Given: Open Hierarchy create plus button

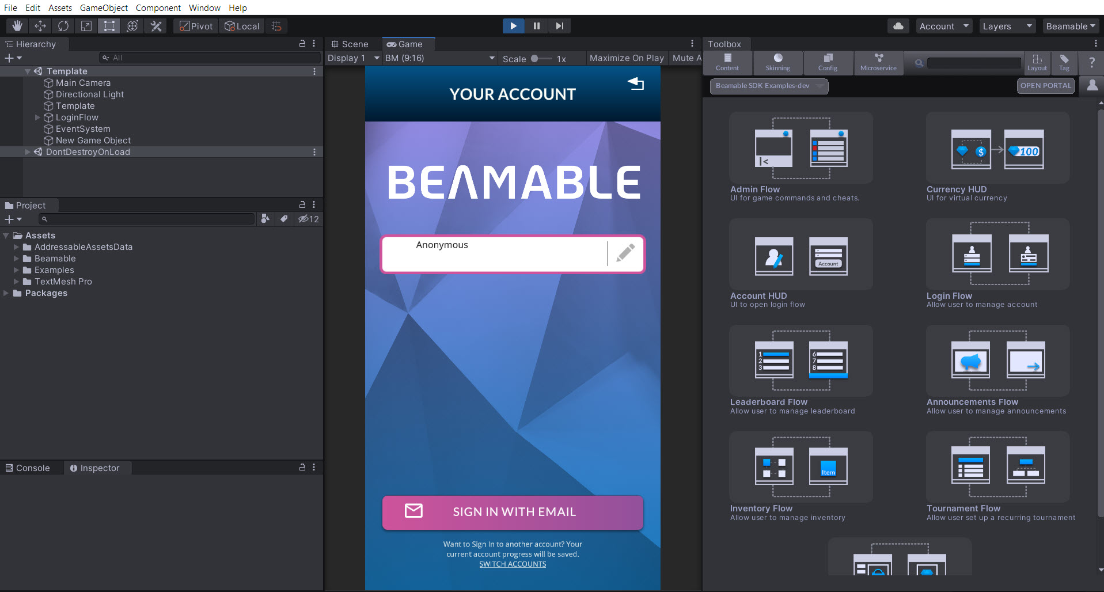Looking at the screenshot, I should coord(13,58).
